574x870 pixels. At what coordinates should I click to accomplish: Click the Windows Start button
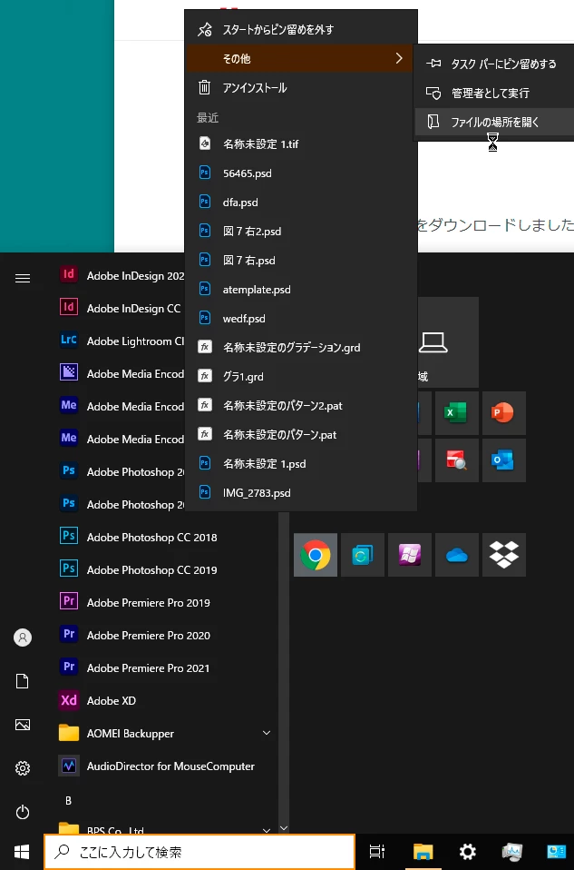22,852
